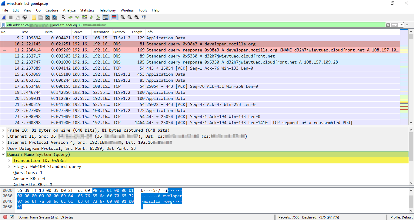Expand Flags 0x0100 Standard query
The width and height of the screenshot is (414, 220).
click(9, 167)
